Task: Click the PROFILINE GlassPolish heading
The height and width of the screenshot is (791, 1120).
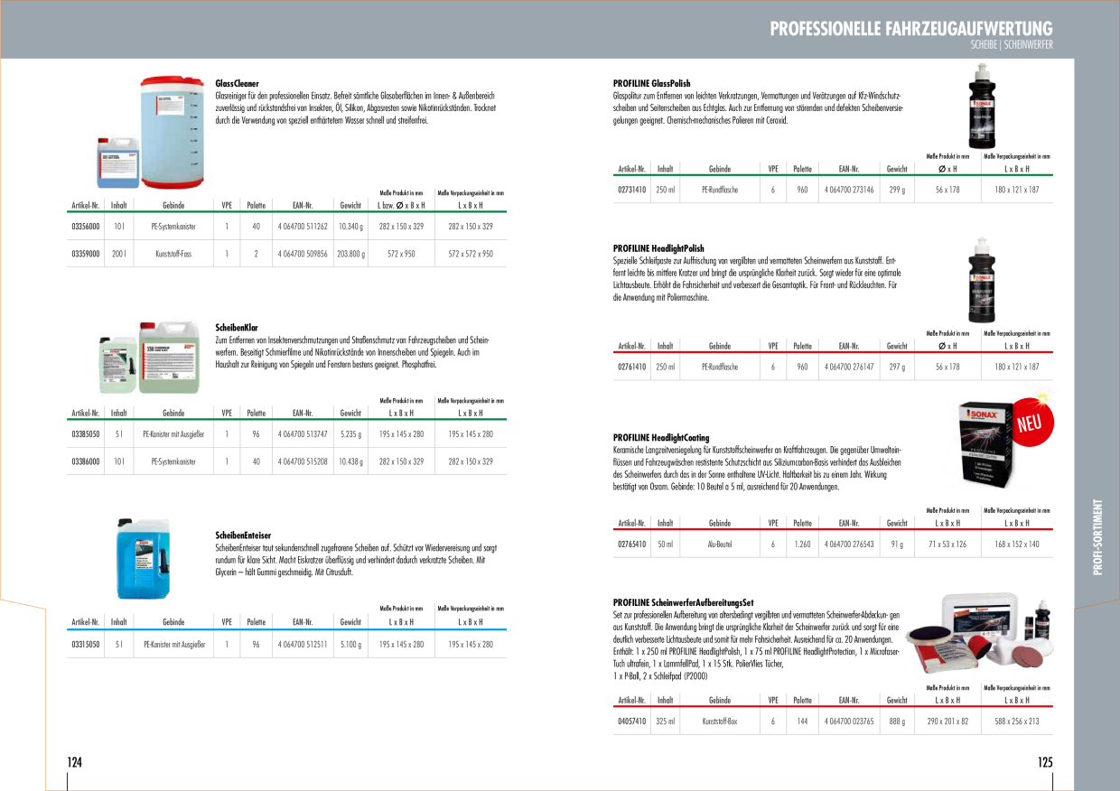Action: 651,83
